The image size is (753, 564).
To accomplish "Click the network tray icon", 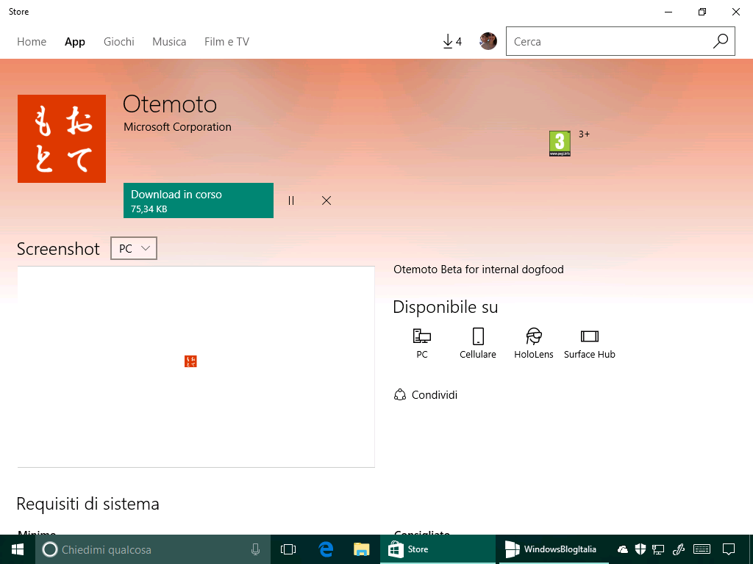I will pyautogui.click(x=658, y=549).
